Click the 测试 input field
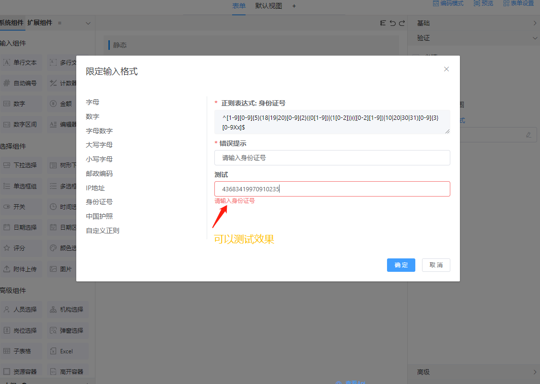Screen dimensions: 540x384 [x=332, y=189]
